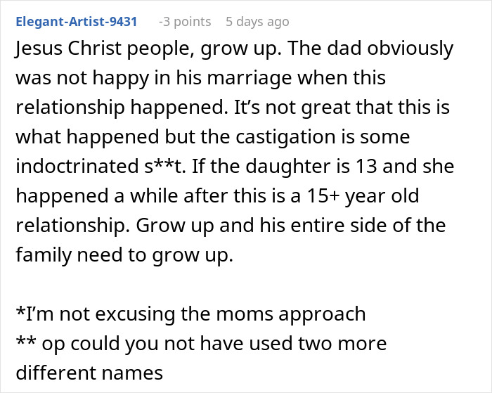Open the '5 days ago' timestamp permalink

257,22
